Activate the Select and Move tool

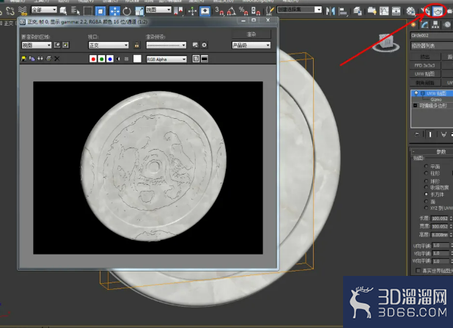pos(114,11)
